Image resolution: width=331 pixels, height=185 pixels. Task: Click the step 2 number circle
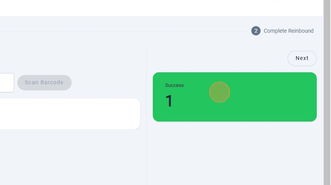[256, 31]
